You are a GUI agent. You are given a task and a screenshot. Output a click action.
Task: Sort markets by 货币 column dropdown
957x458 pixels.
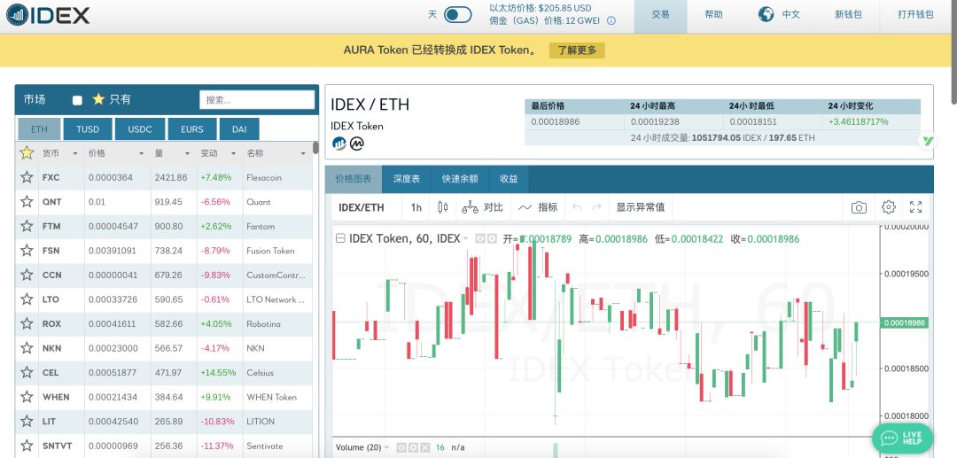pos(75,153)
